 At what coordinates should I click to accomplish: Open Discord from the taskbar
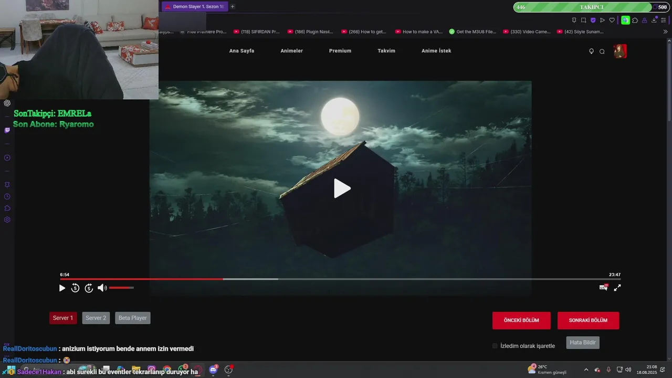click(213, 370)
